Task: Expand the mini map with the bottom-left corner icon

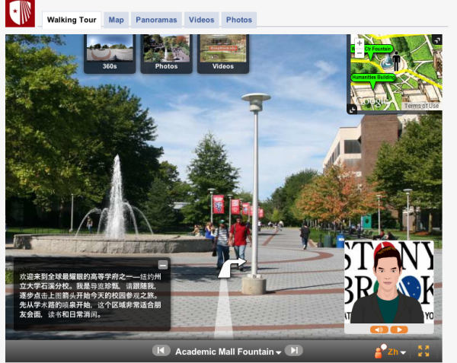Action: coord(352,110)
